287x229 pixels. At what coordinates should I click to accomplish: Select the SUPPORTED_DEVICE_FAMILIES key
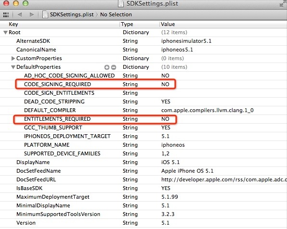point(62,153)
